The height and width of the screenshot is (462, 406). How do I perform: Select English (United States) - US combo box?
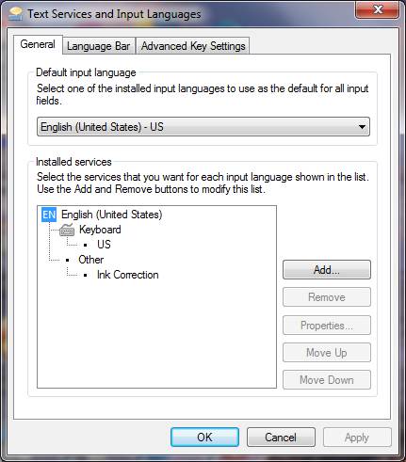coord(203,127)
